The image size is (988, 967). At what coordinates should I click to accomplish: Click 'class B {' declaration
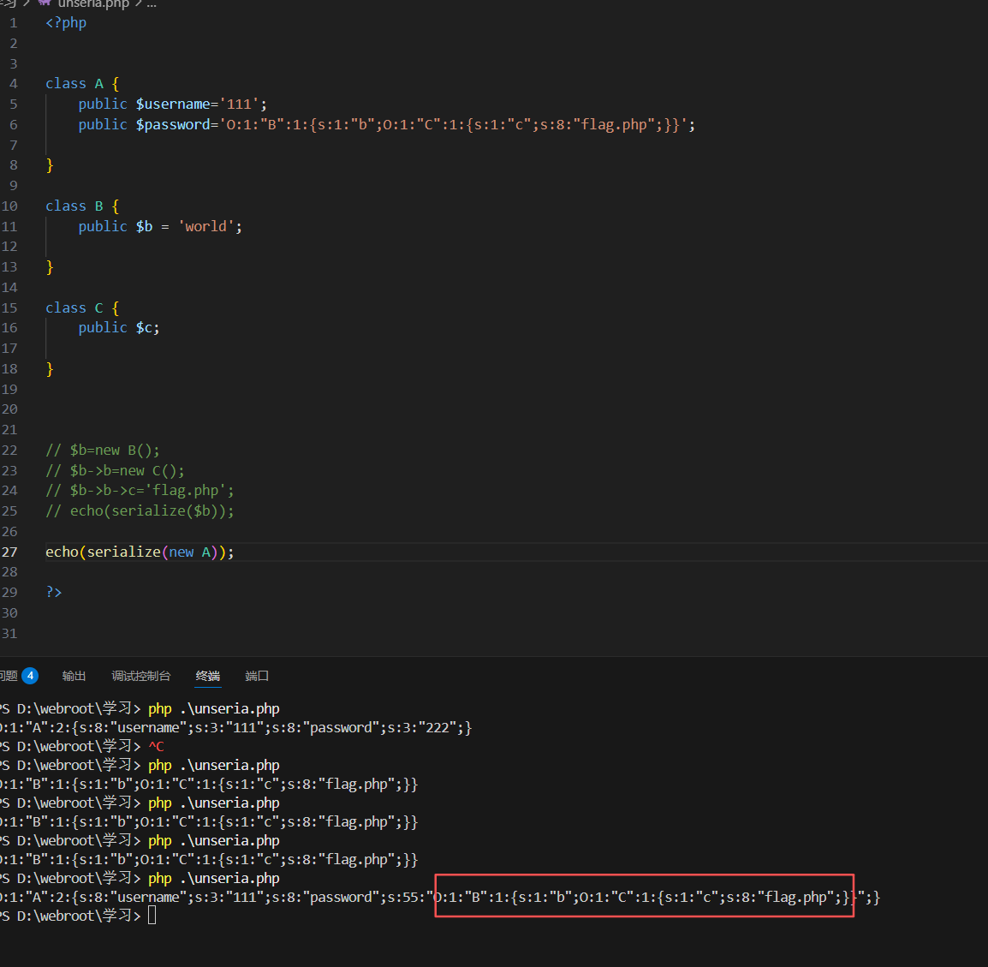click(x=82, y=206)
